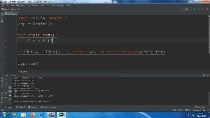
Task: Toggle read-only lock icon in status bar
Action: [204, 110]
